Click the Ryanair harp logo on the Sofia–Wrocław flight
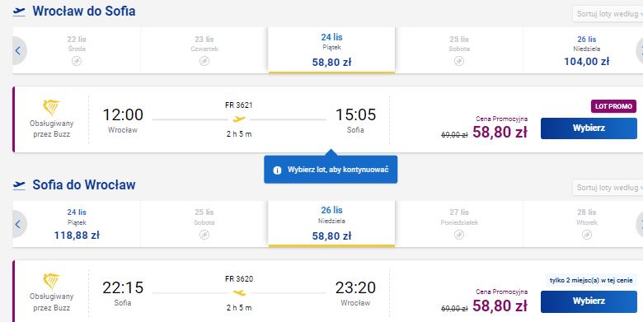Image resolution: width=643 pixels, height=322 pixels. [51, 282]
